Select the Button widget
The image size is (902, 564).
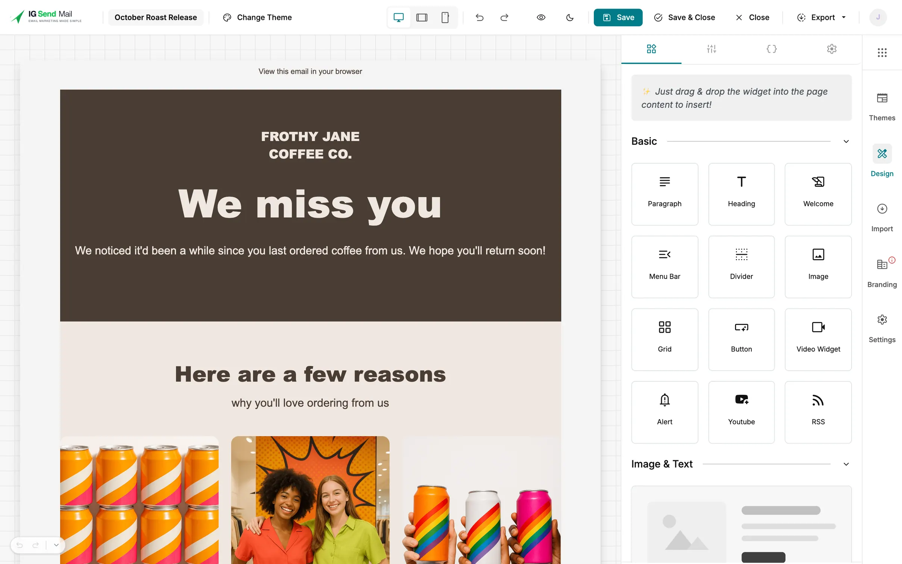click(x=741, y=339)
